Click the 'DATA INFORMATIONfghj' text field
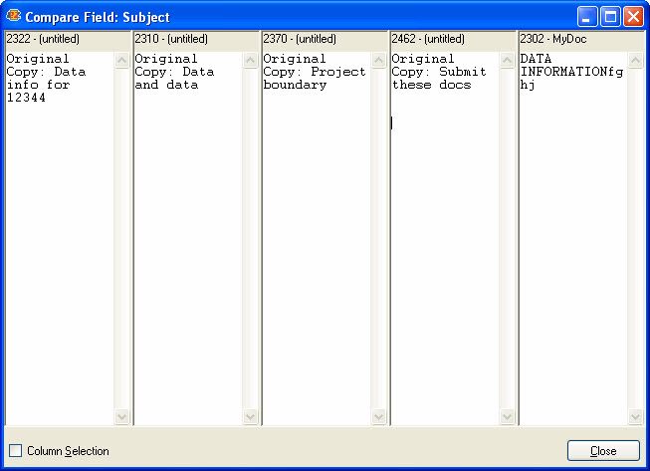The image size is (650, 471). [x=570, y=73]
